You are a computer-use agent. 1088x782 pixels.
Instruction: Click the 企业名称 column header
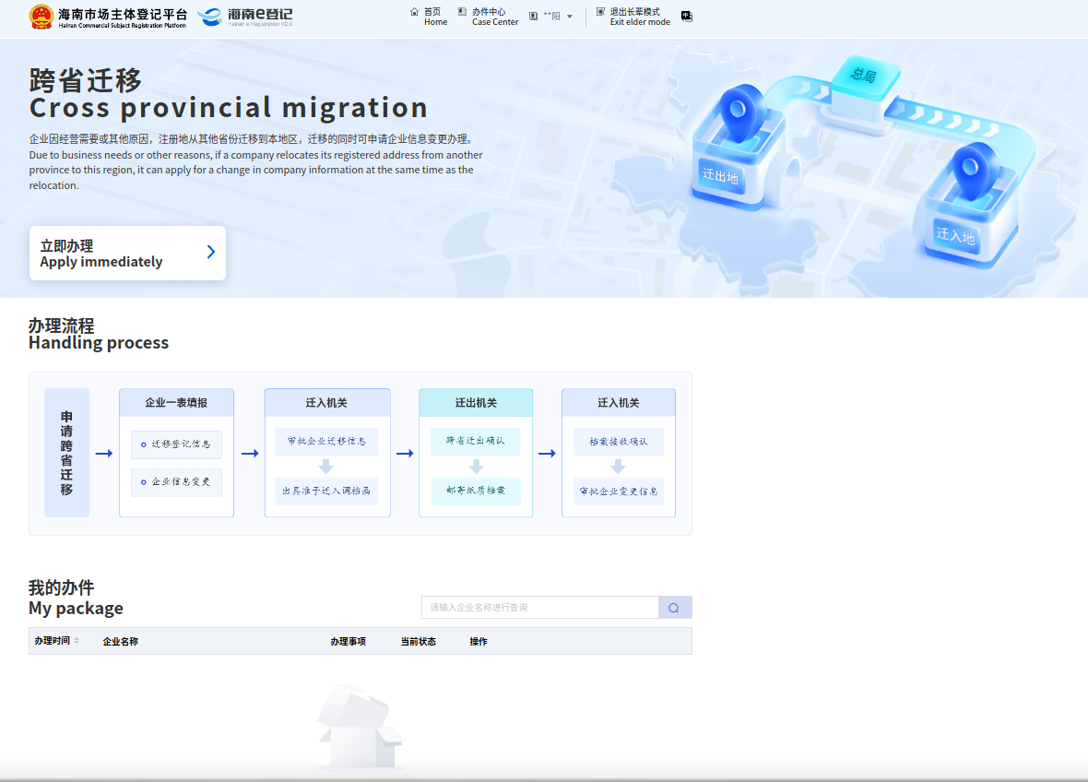[x=120, y=642]
